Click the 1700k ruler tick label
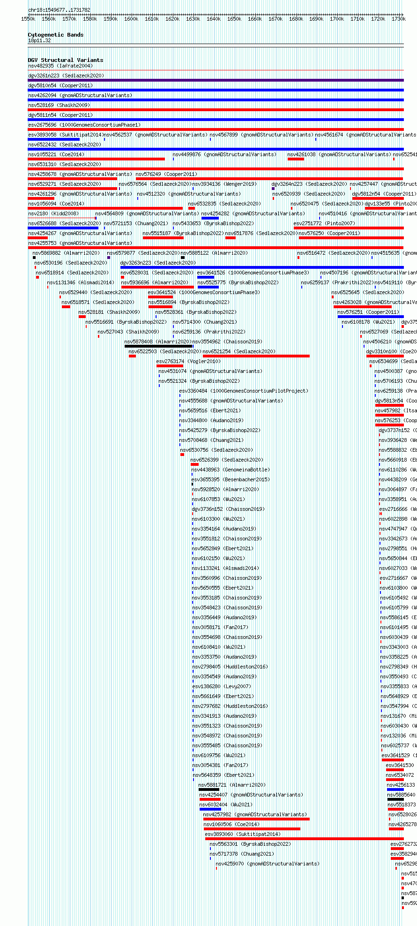Viewport: 417px width, 926px height. (337, 19)
